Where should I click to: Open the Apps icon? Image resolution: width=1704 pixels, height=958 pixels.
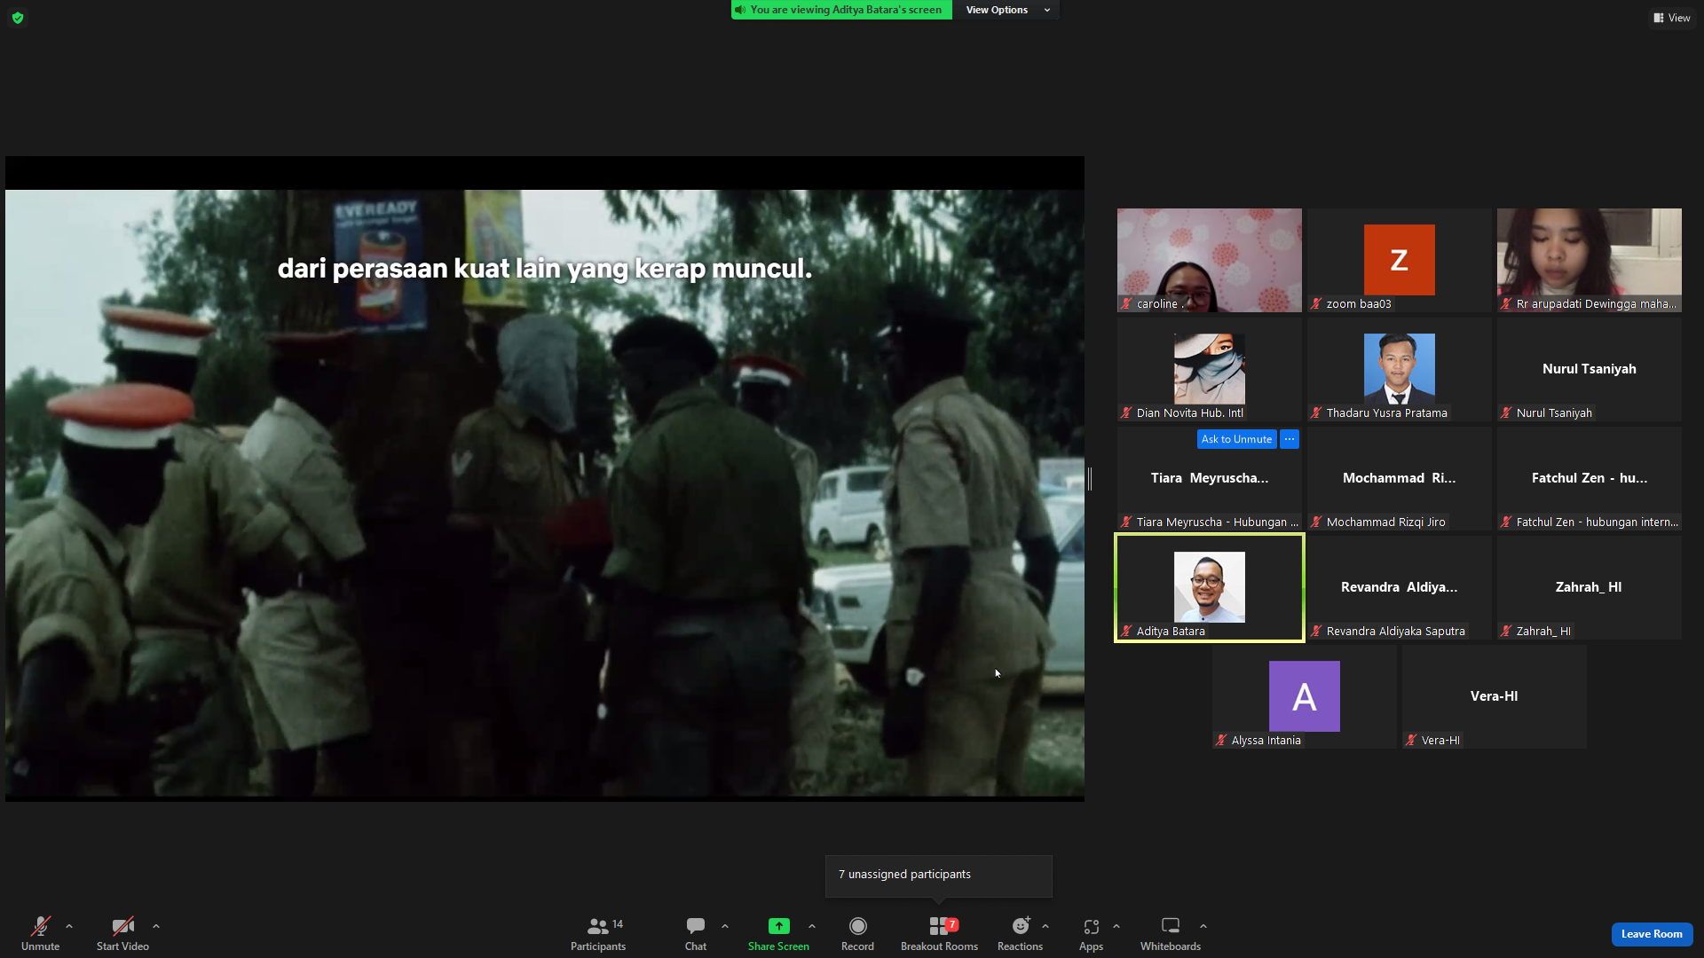point(1091,926)
